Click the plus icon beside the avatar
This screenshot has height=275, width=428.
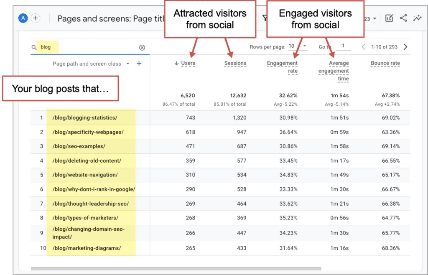(36, 18)
